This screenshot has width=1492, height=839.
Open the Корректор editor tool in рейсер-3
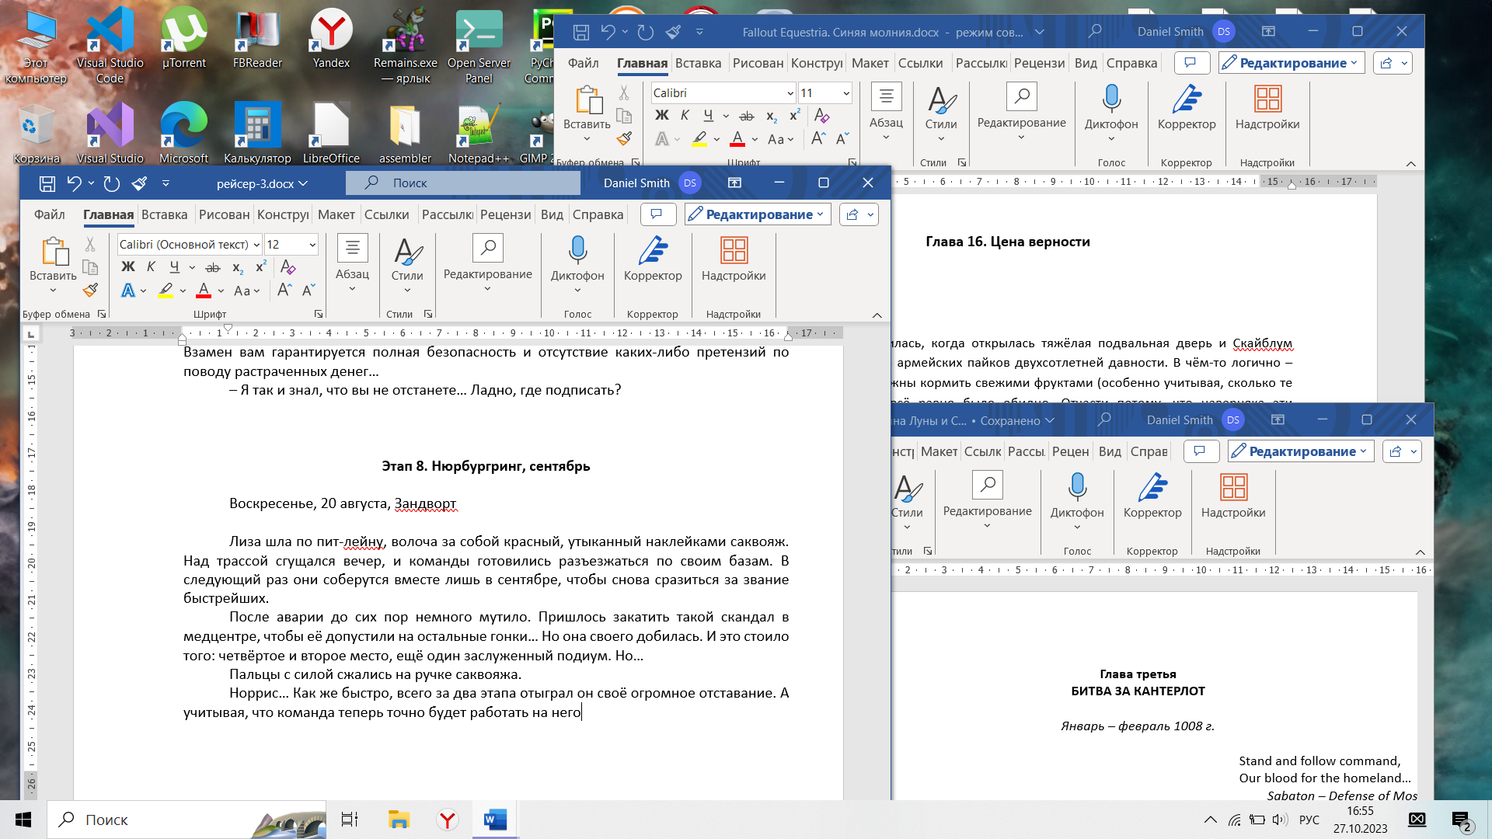coord(653,252)
